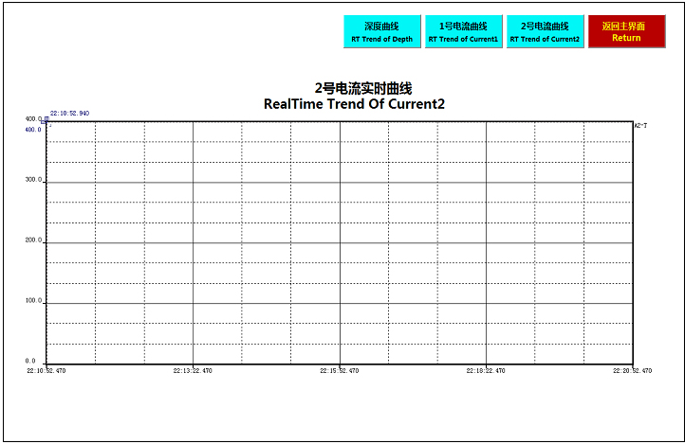Select the cursor timestamp 22:10:52.940
685x444 pixels.
[69, 113]
